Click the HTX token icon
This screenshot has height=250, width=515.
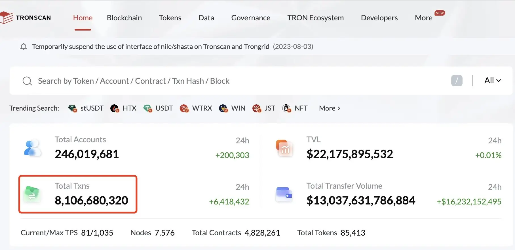pos(115,108)
